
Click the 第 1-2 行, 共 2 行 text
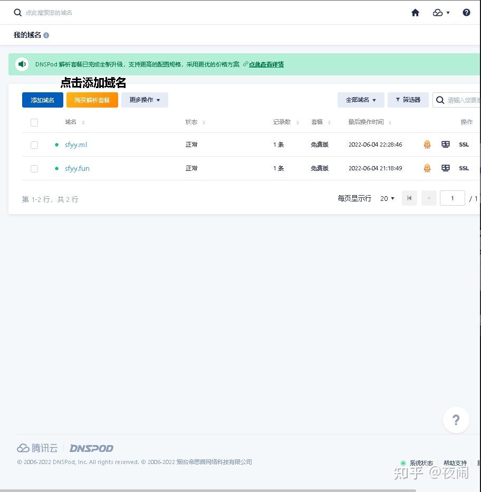click(50, 199)
